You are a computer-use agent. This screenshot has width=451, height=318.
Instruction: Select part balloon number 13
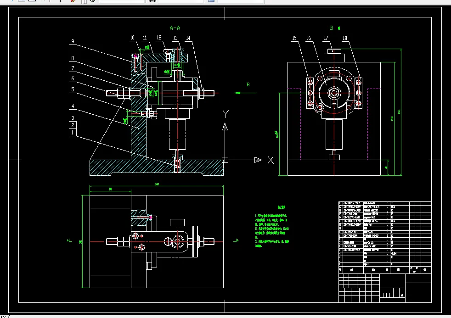(175, 38)
